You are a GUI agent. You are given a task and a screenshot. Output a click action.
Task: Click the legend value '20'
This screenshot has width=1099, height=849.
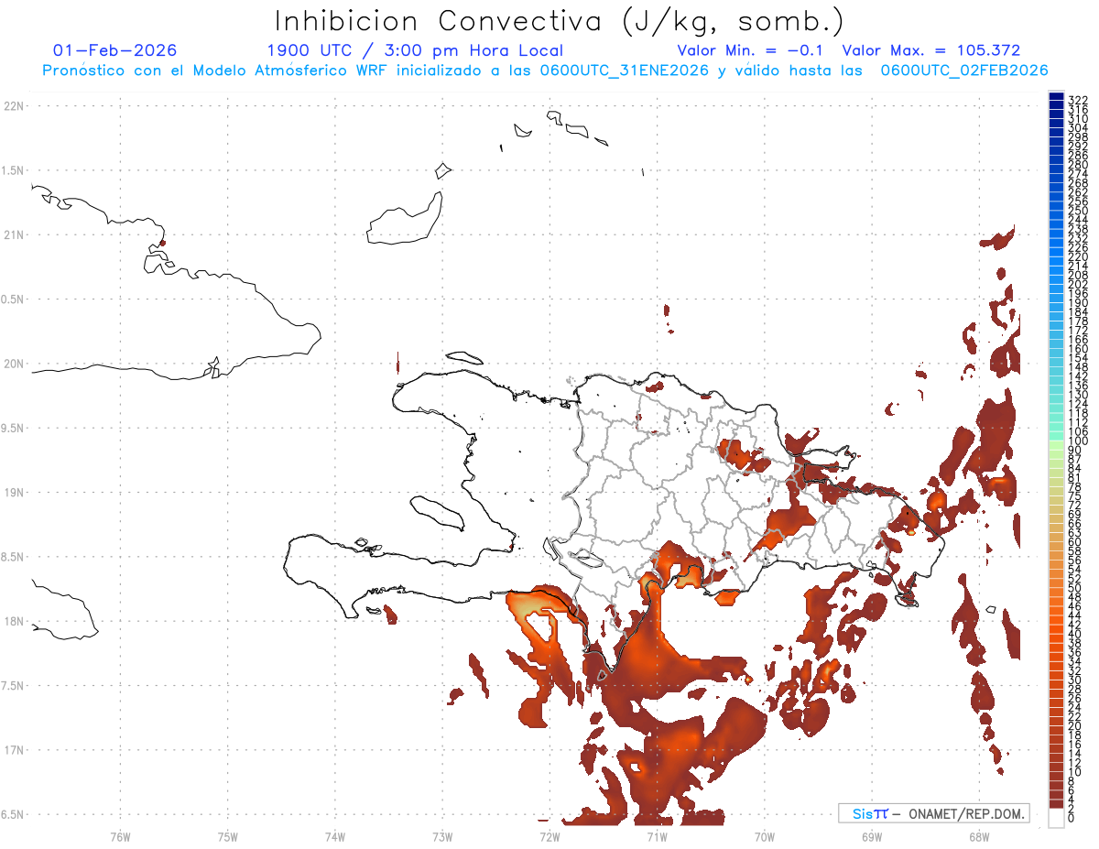click(1075, 725)
